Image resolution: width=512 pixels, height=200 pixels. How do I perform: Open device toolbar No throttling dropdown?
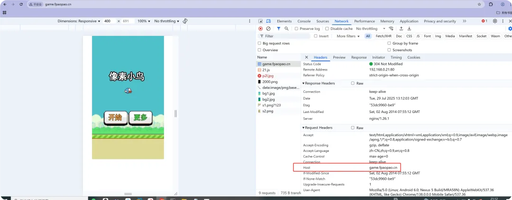point(167,21)
